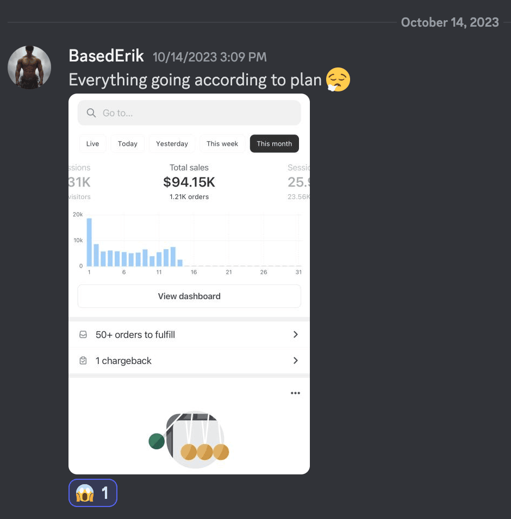Screen dimensions: 511x519
Task: Select the This month tab
Action: [x=274, y=144]
